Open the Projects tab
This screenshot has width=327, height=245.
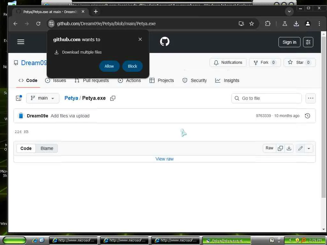click(162, 80)
